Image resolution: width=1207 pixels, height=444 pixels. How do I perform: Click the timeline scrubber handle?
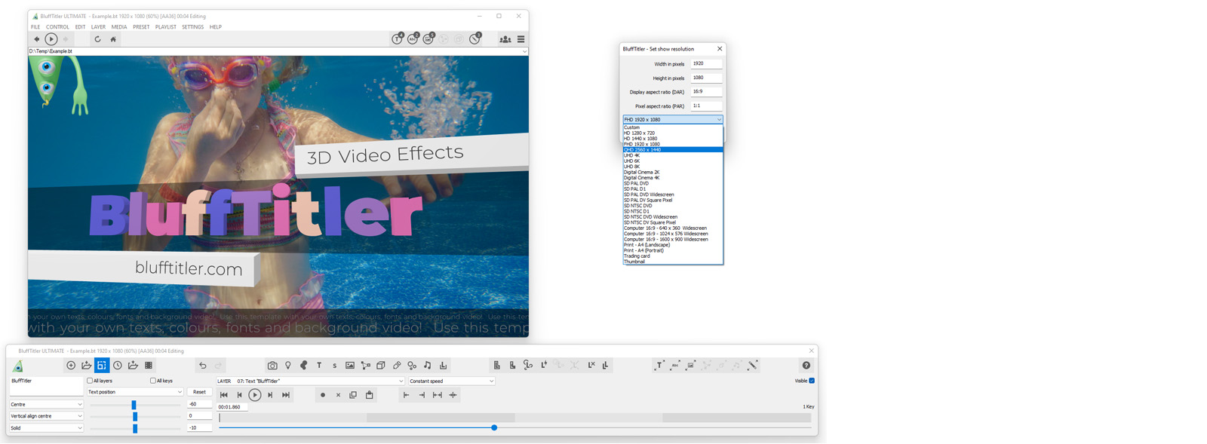(x=494, y=428)
